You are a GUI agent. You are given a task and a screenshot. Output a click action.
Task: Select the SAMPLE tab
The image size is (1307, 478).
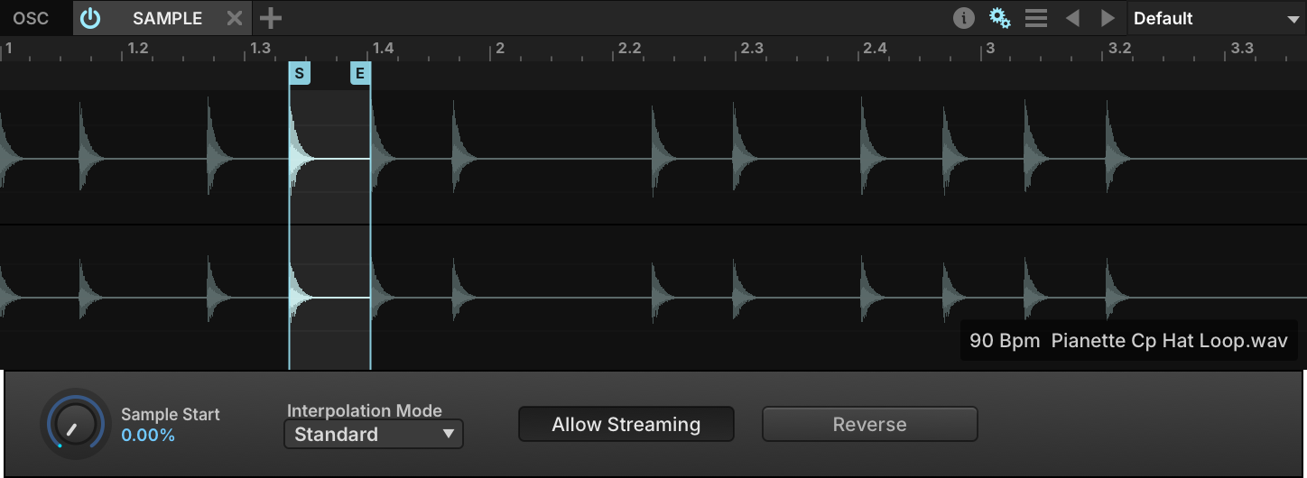(x=167, y=18)
